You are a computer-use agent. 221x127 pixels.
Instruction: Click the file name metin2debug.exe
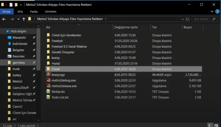point(64,80)
